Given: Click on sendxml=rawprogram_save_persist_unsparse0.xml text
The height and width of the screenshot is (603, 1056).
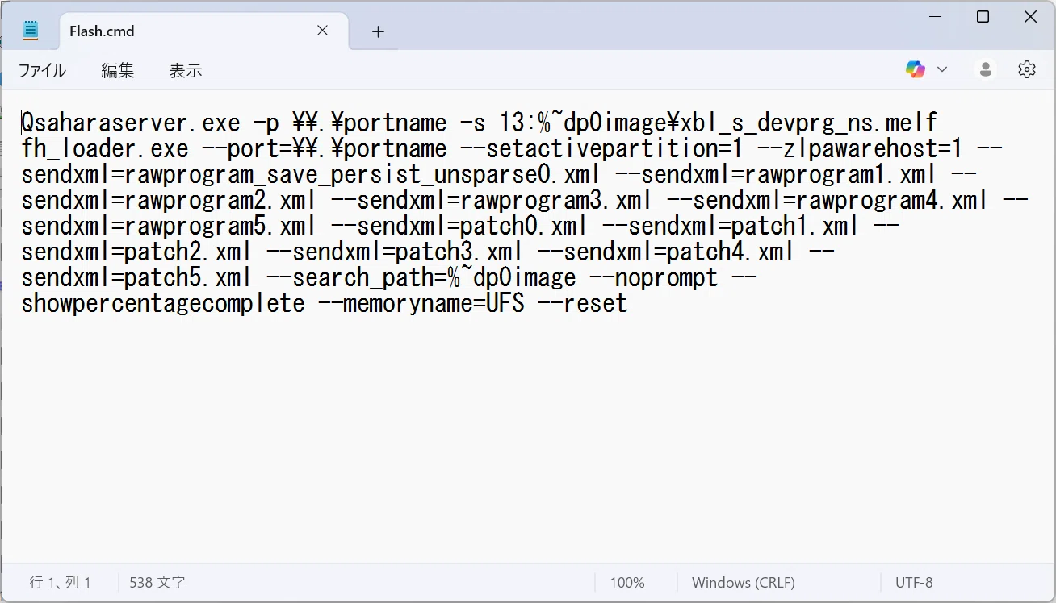Looking at the screenshot, I should [311, 174].
